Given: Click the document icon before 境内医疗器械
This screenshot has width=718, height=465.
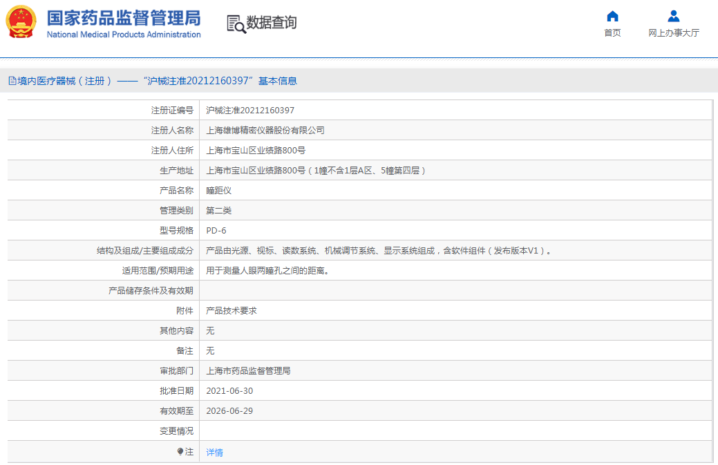Looking at the screenshot, I should (12, 81).
